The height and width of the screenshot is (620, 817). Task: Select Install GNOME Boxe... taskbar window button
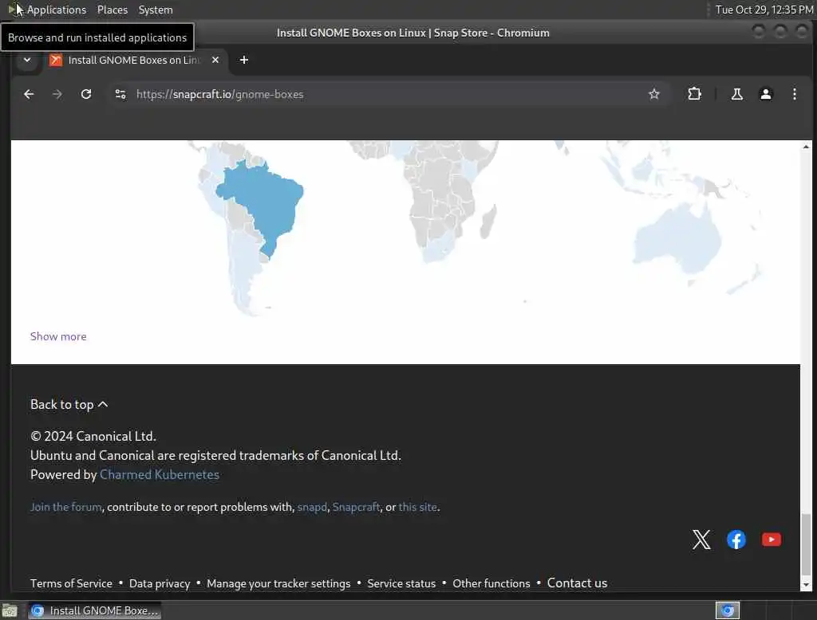(94, 610)
